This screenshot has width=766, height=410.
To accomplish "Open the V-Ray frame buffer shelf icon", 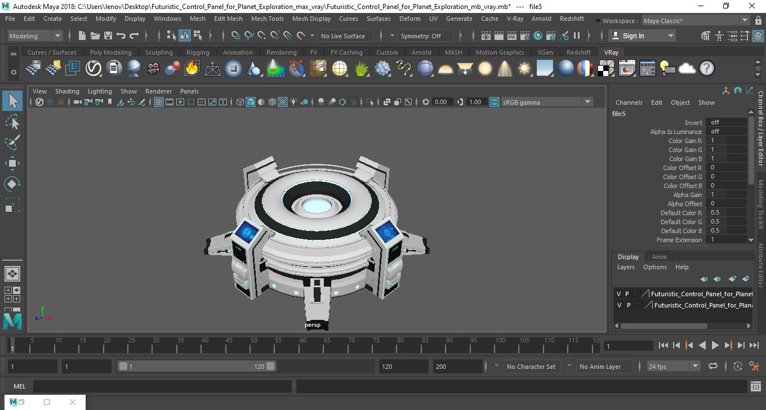I will click(627, 69).
